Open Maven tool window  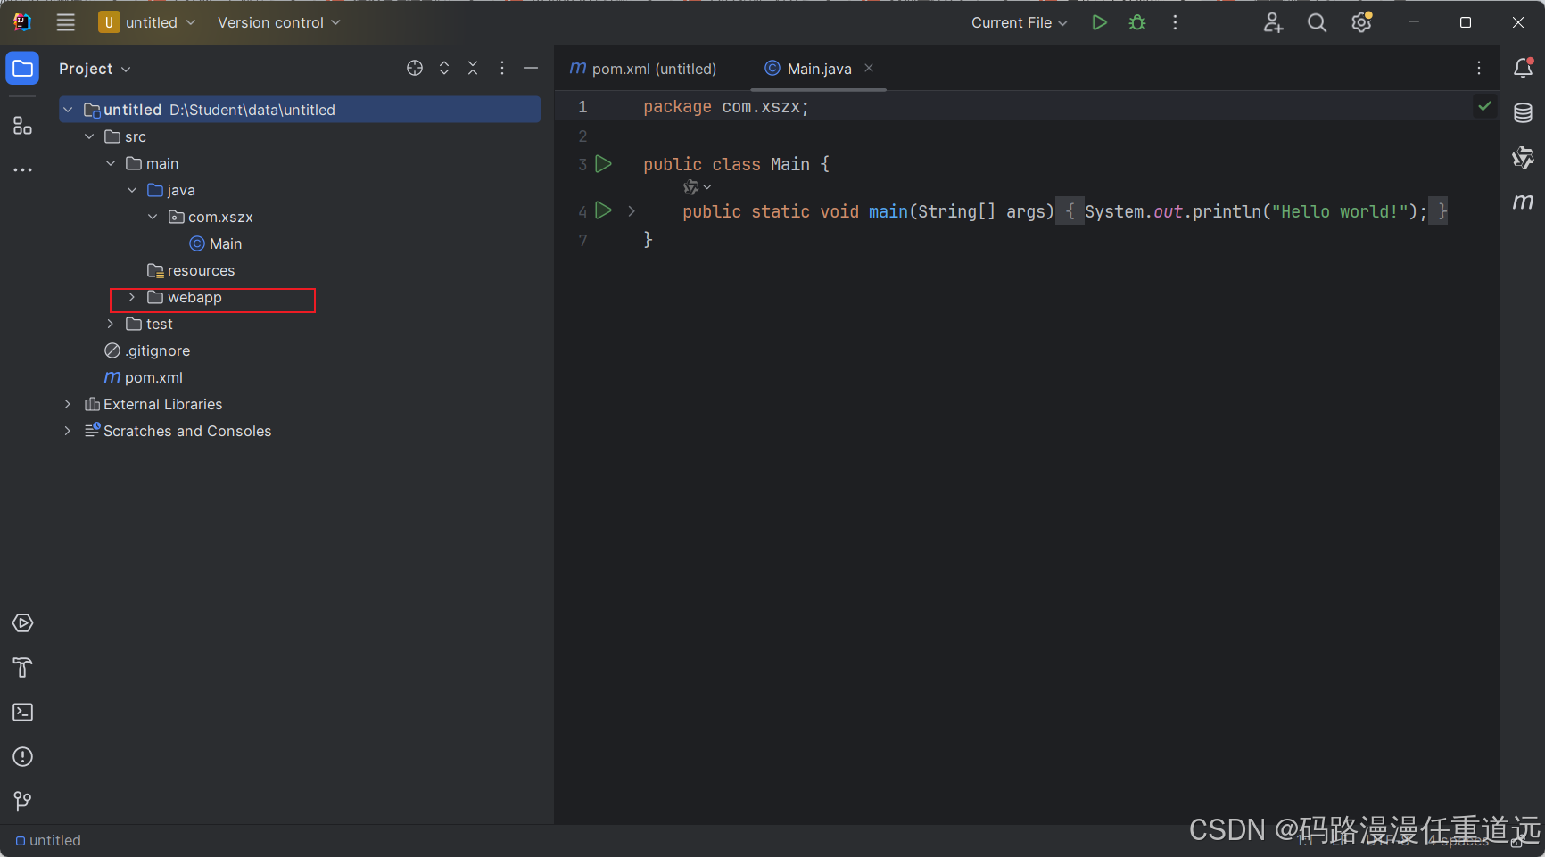1523,202
